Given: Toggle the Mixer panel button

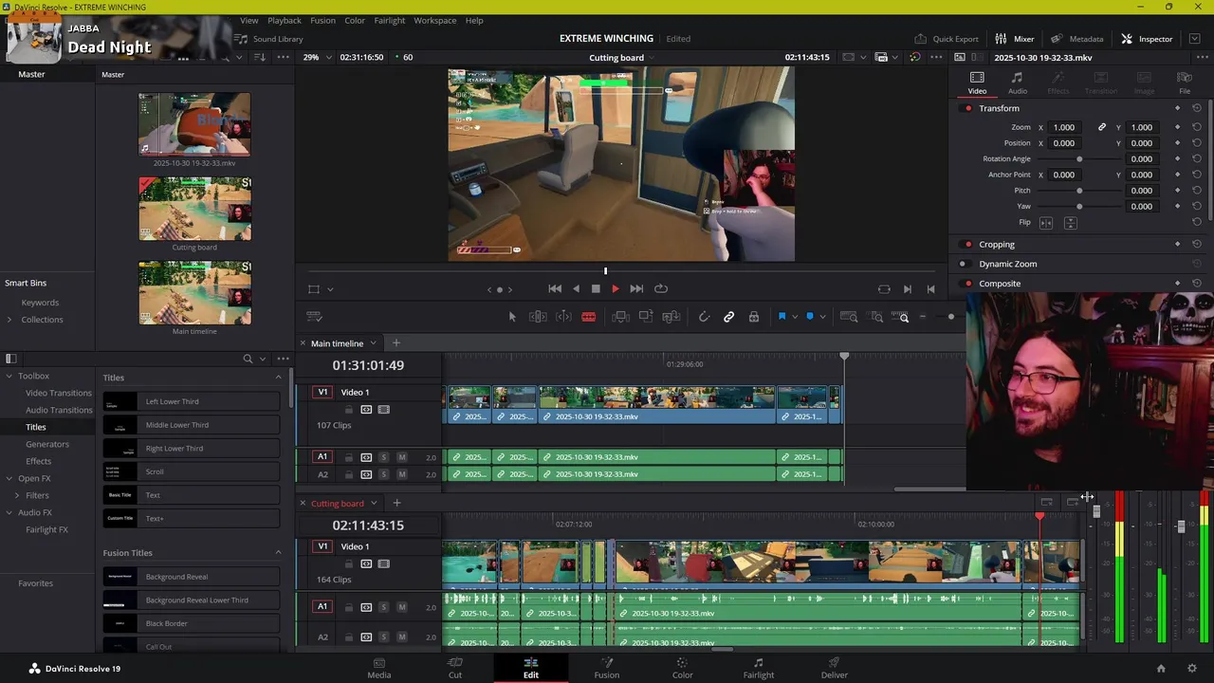Looking at the screenshot, I should click(x=1015, y=39).
